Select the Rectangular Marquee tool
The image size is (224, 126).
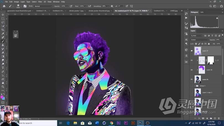tap(3, 19)
